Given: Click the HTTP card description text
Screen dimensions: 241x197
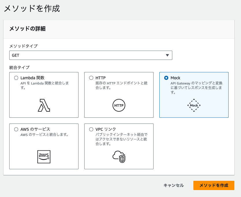Looking at the screenshot, I should coord(122,86).
